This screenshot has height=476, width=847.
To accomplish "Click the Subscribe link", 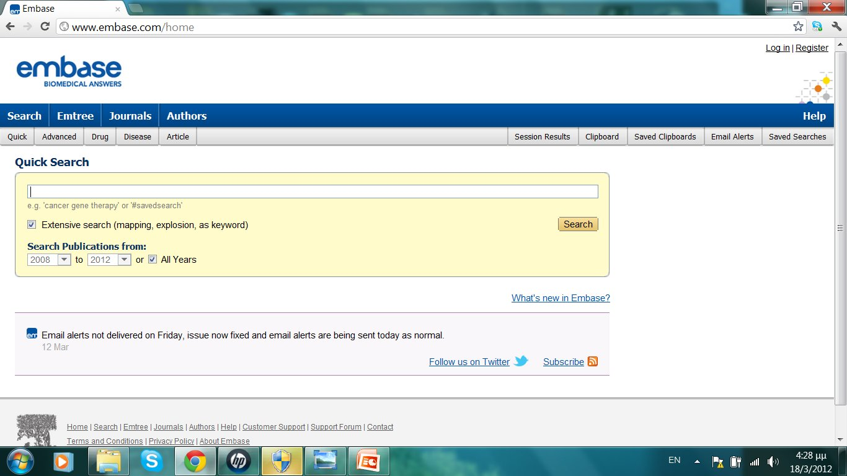I will pos(564,361).
